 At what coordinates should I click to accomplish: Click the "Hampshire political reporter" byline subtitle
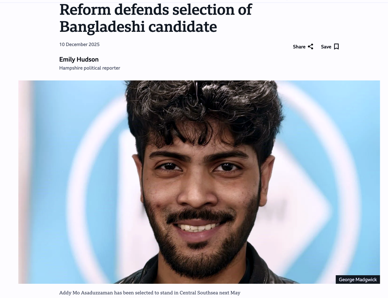coord(90,68)
